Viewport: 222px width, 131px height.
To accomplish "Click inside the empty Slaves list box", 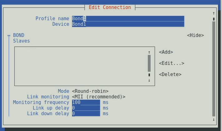I will [x=81, y=66].
